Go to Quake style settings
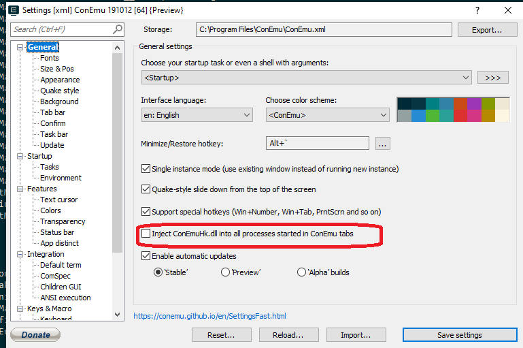The height and width of the screenshot is (348, 523). (60, 91)
